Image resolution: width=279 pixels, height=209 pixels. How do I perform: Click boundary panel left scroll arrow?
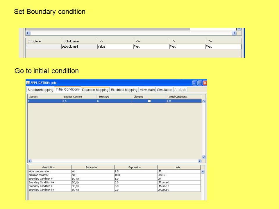pos(28,33)
